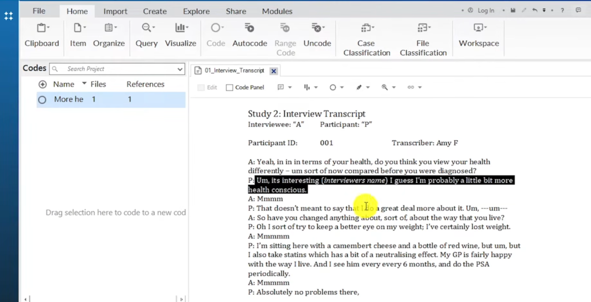Click the Participant ID: label
The width and height of the screenshot is (591, 302).
point(272,143)
